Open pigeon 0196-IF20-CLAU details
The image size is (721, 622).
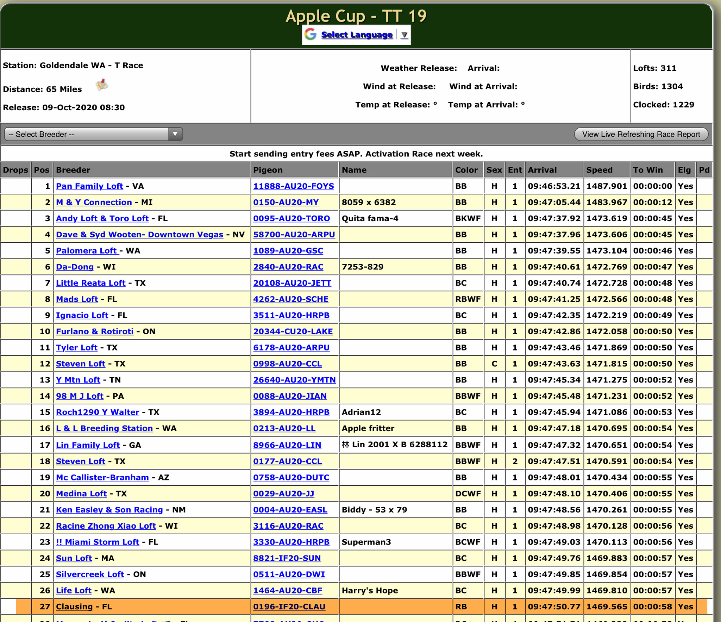click(x=289, y=608)
